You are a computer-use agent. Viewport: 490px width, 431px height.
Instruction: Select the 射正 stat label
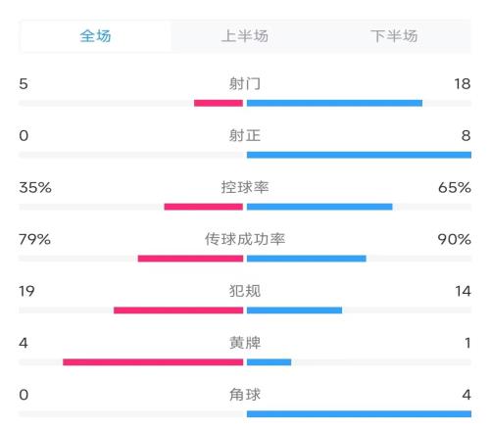pyautogui.click(x=245, y=135)
